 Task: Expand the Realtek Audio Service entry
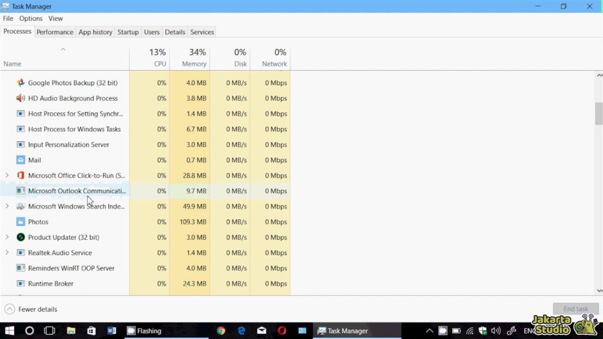7,252
